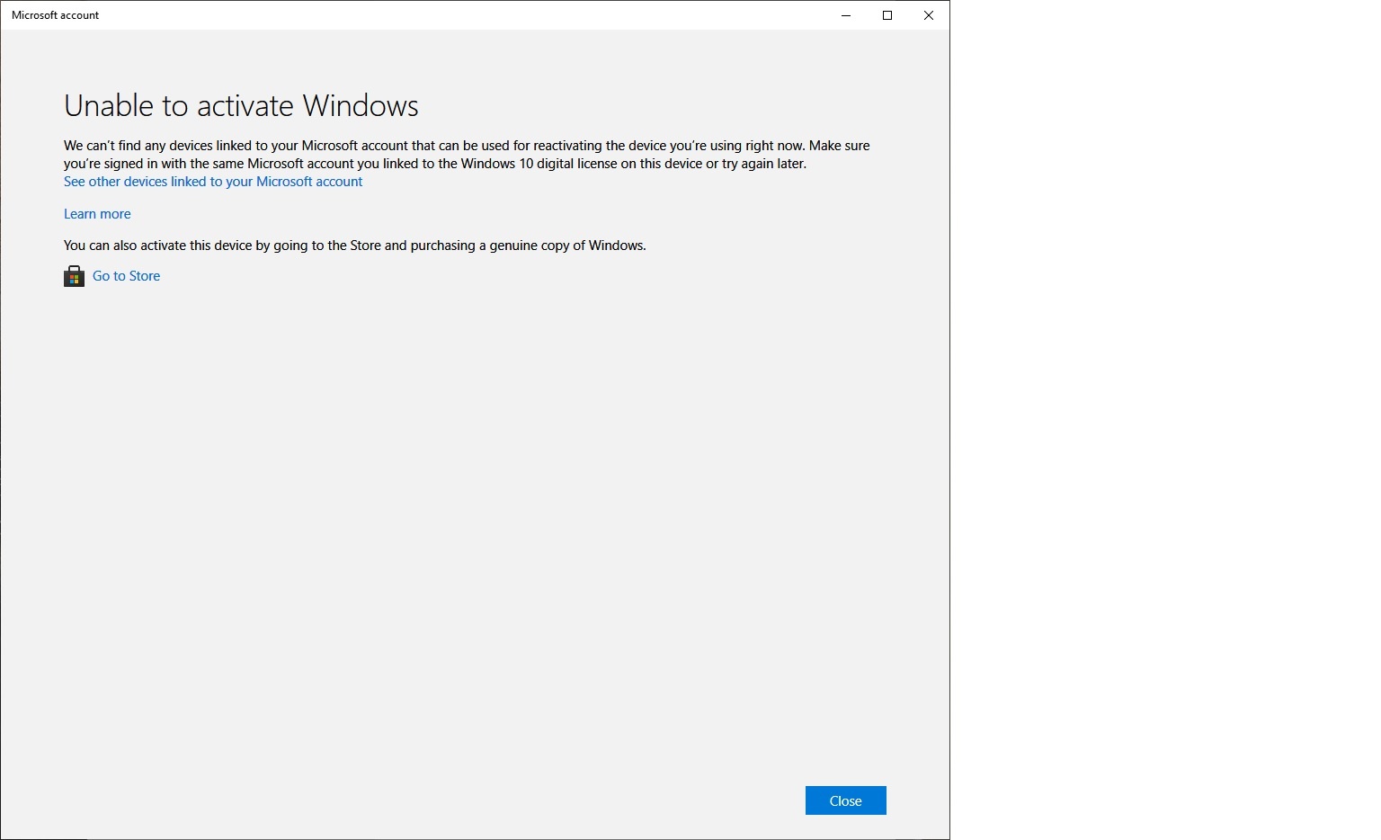
Task: Open the Learn more link
Action: click(97, 214)
